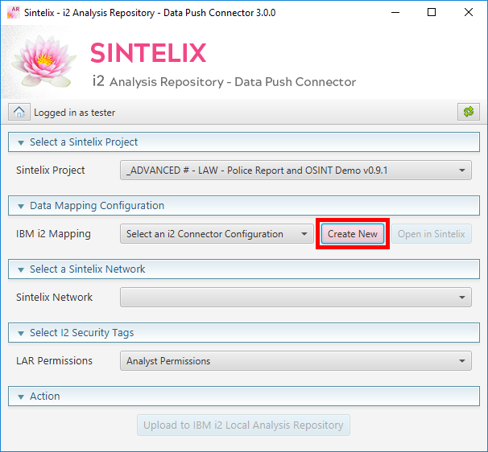The image size is (488, 452).
Task: Maximize the Data Push Connector window
Action: click(x=432, y=13)
